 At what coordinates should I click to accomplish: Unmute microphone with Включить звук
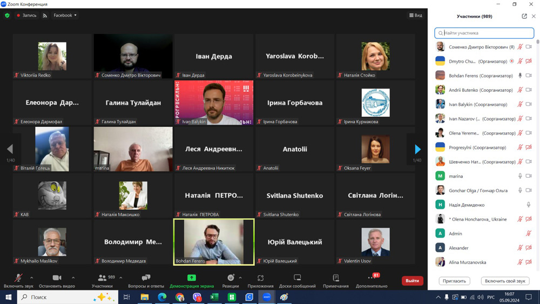tap(18, 280)
